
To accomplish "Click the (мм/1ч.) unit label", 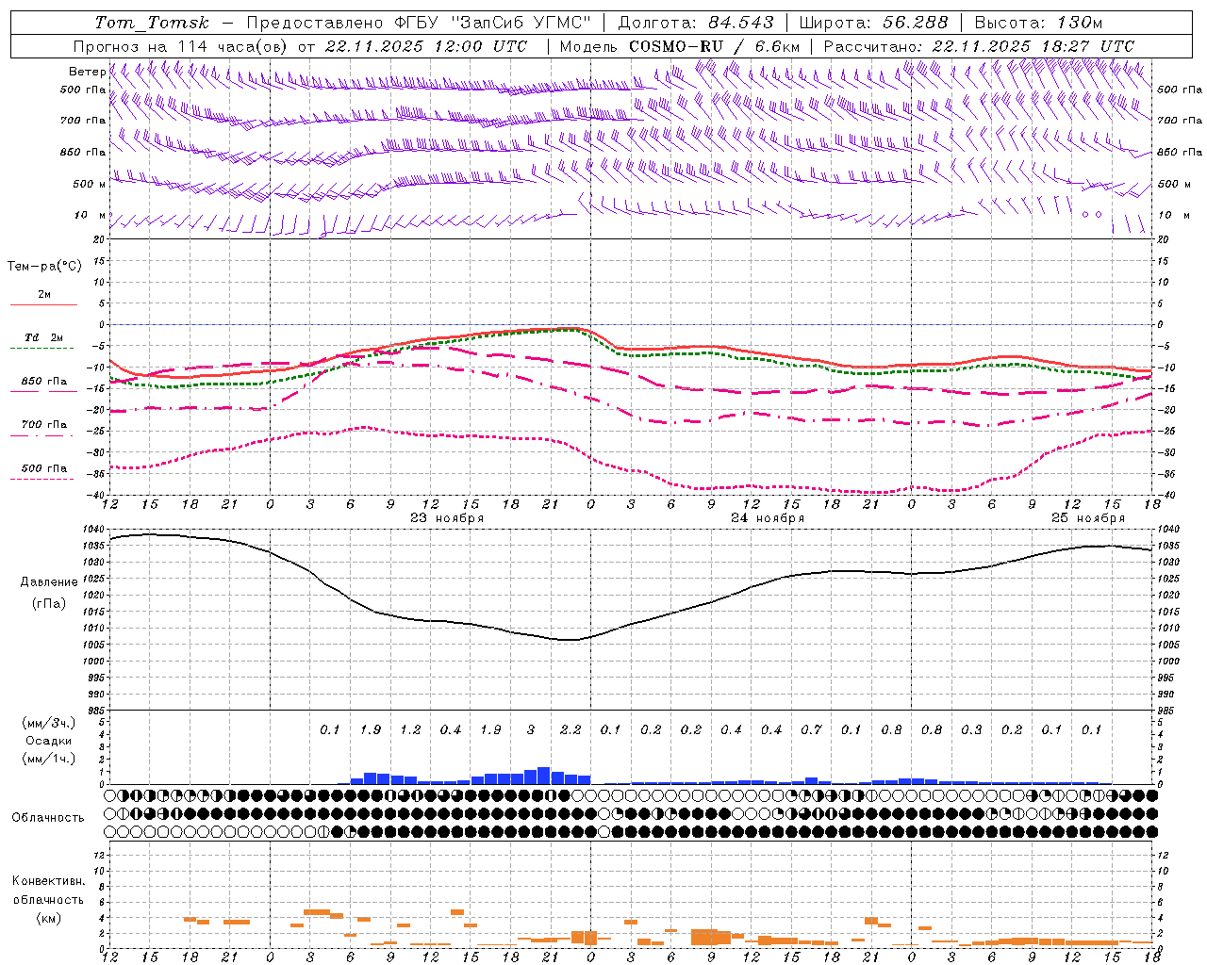I will 48,759.
